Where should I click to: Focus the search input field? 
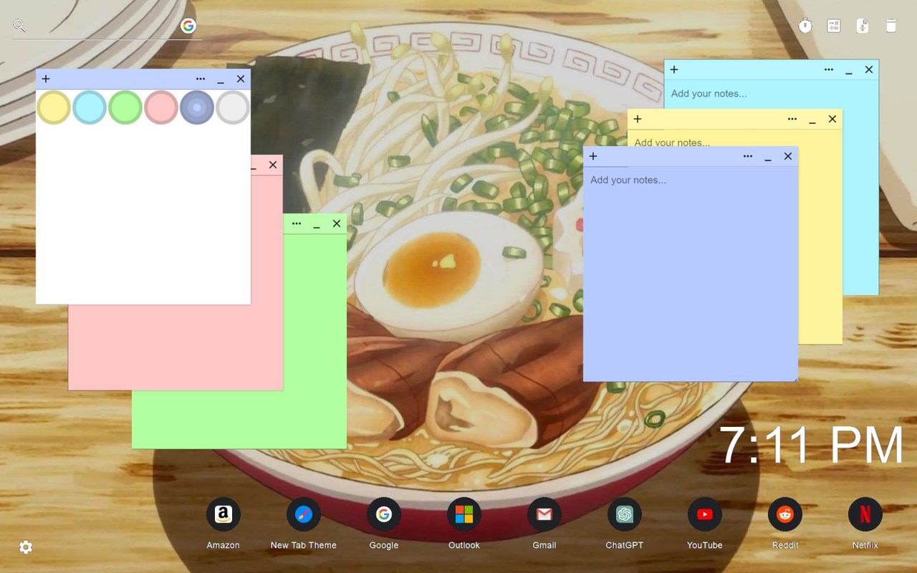(x=104, y=26)
